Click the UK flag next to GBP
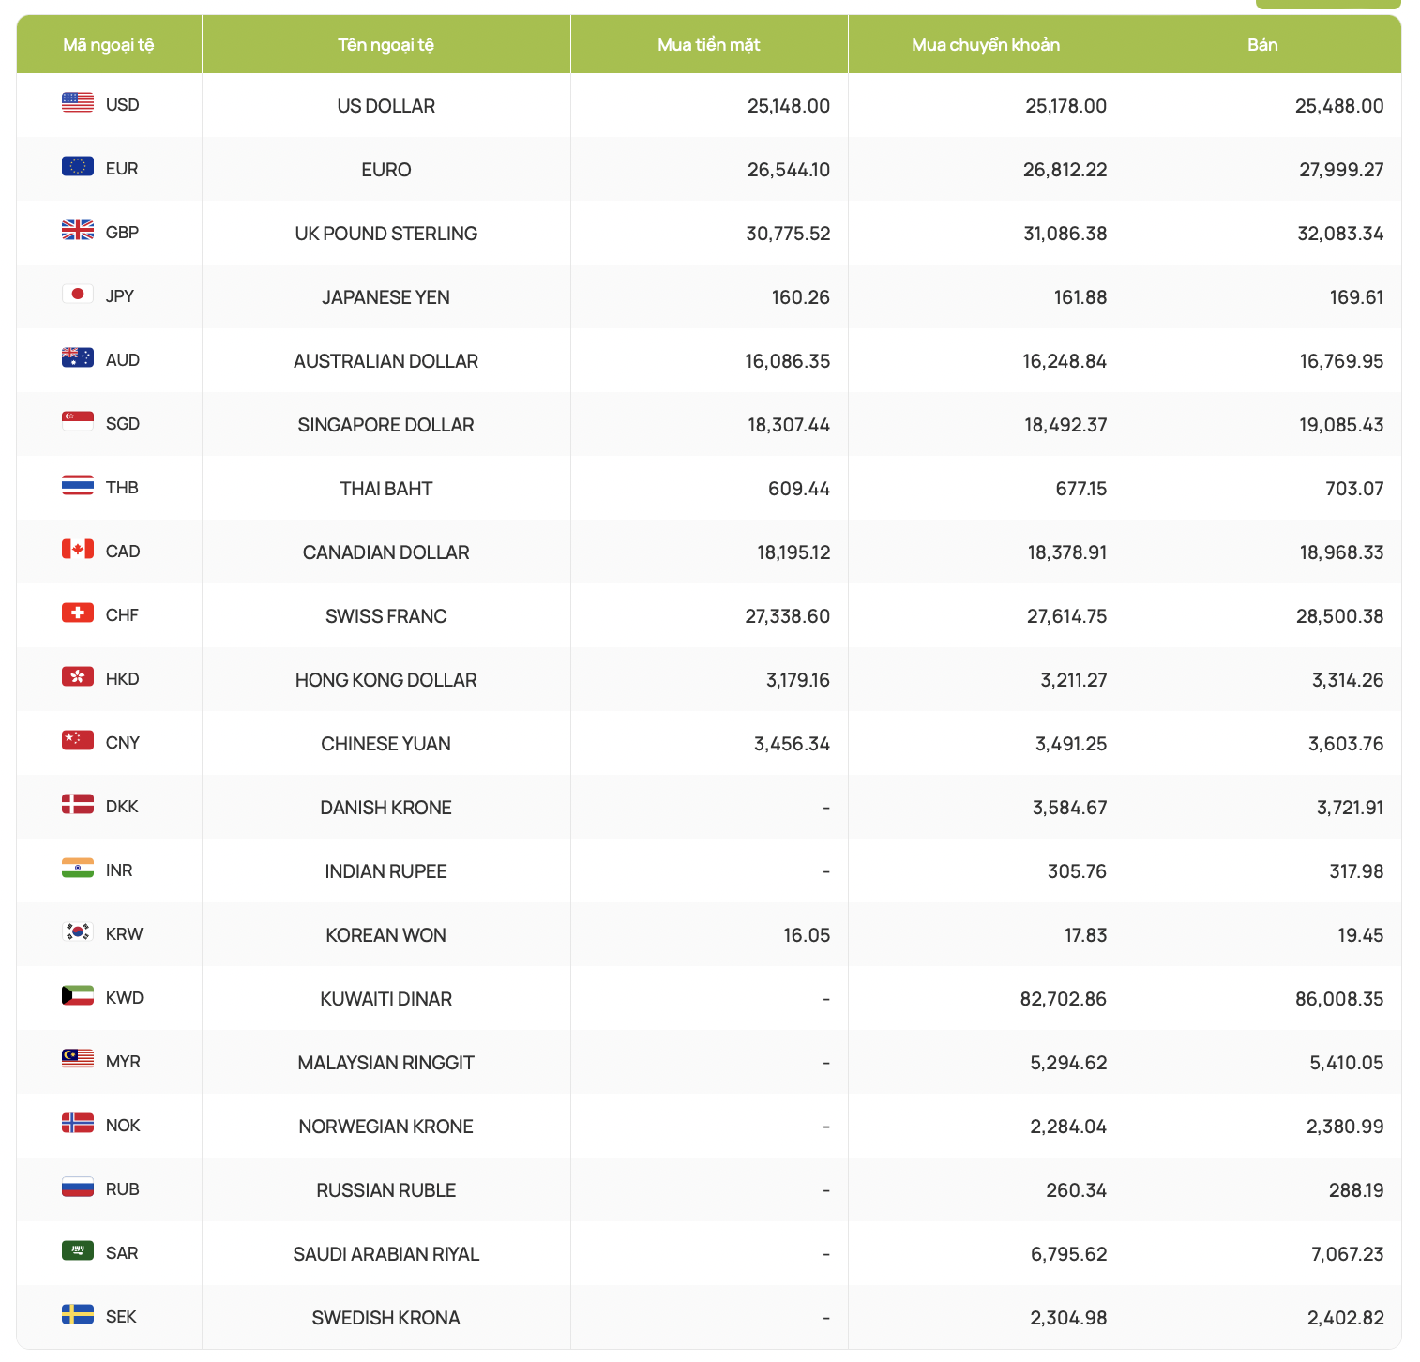The height and width of the screenshot is (1362, 1420). [78, 230]
